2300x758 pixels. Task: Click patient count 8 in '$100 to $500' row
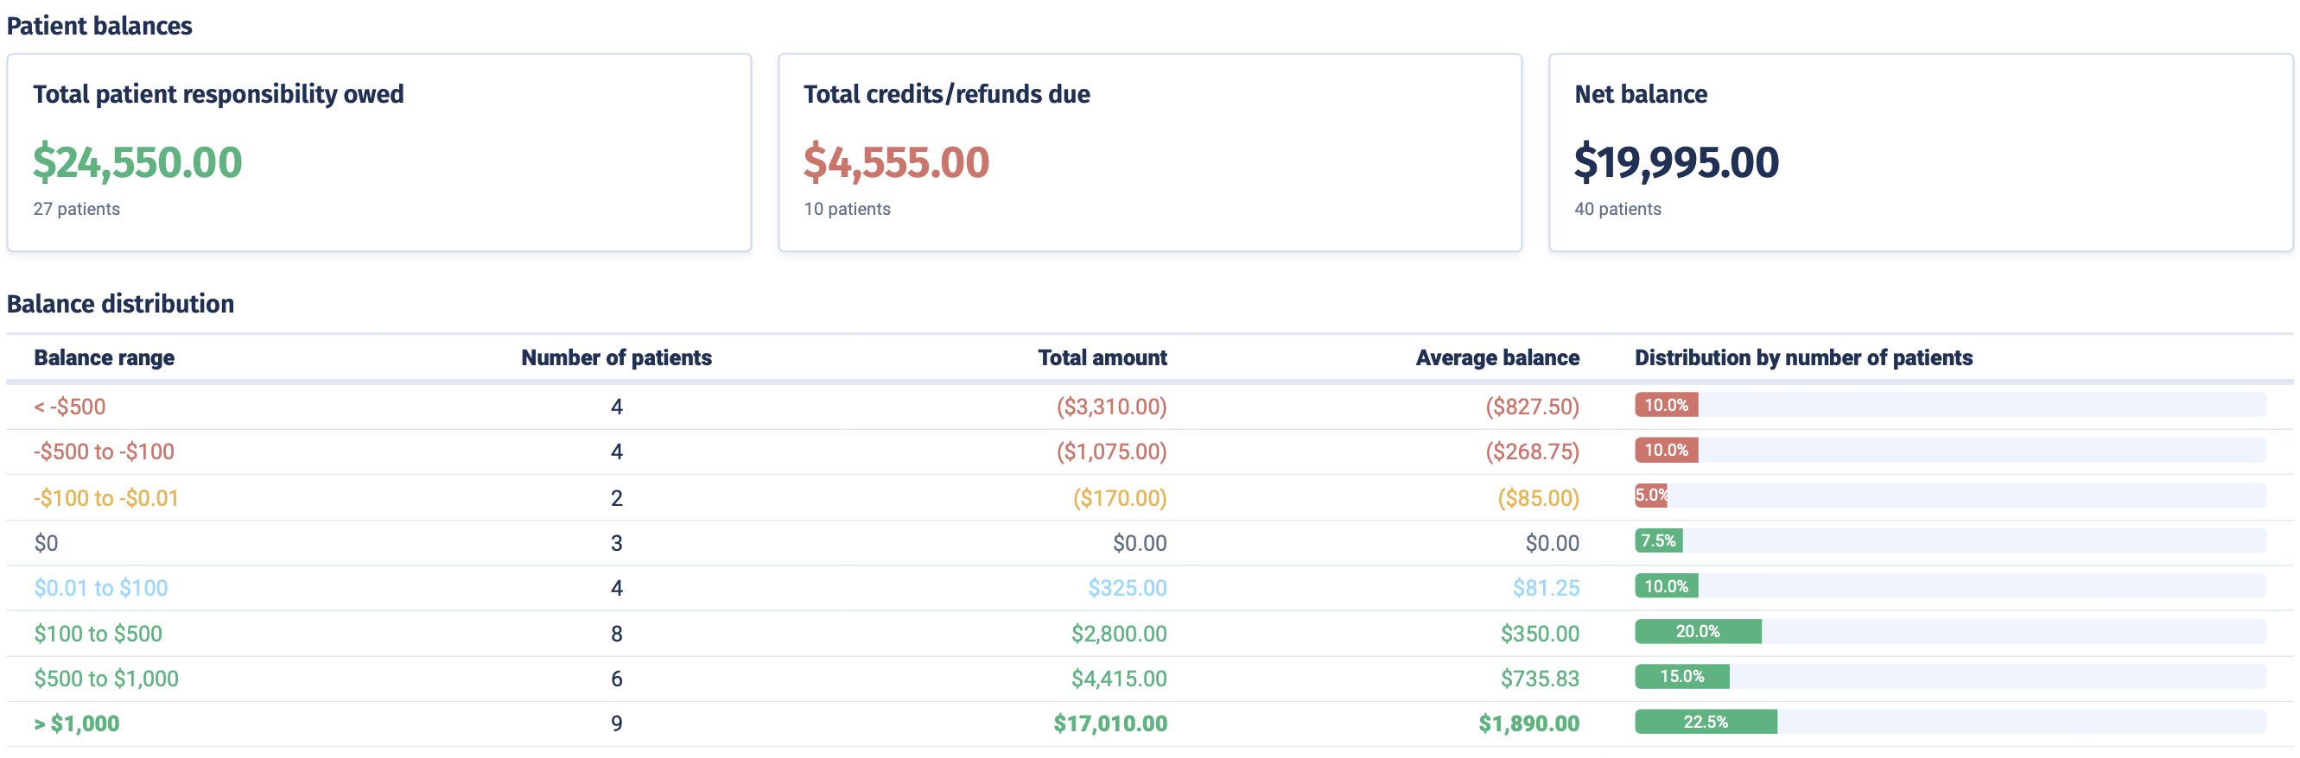point(617,633)
